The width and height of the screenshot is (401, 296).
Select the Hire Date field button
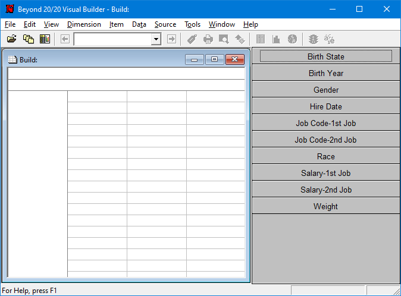pos(326,106)
